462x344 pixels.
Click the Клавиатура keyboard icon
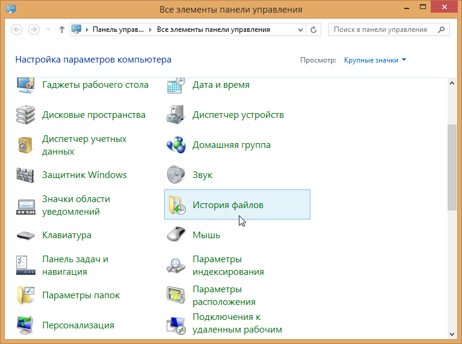(26, 235)
